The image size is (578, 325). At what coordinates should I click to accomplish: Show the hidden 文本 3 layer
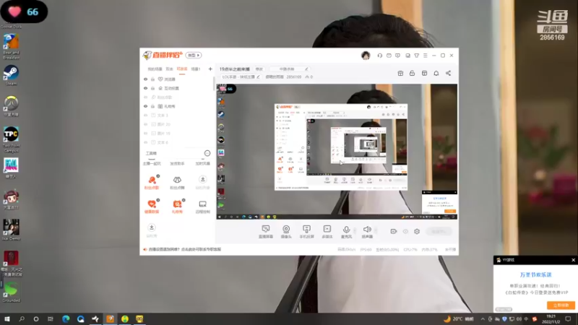[x=146, y=116]
